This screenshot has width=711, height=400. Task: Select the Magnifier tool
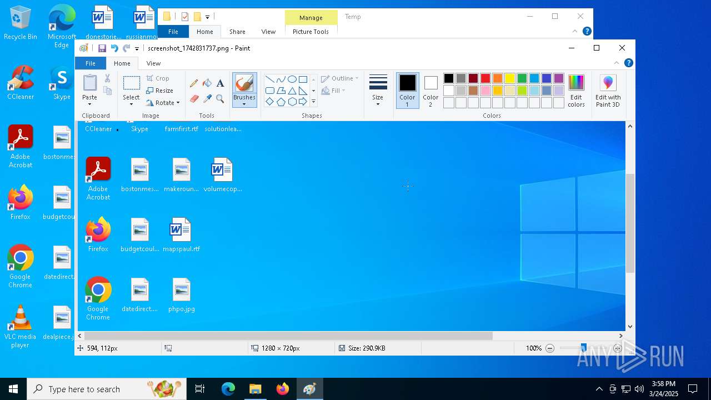pyautogui.click(x=220, y=99)
